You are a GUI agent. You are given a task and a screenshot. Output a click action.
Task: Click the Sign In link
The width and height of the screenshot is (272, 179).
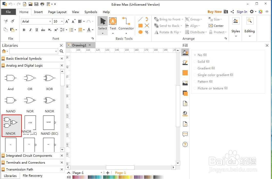click(x=242, y=12)
